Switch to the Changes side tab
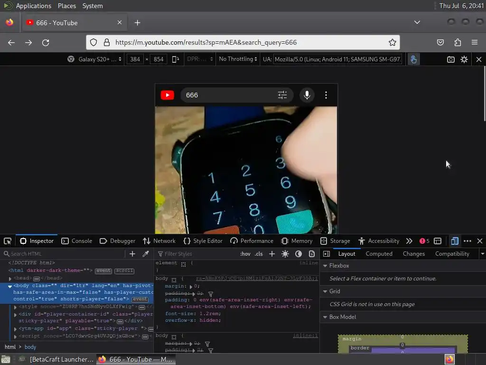The width and height of the screenshot is (486, 365). coord(414,254)
